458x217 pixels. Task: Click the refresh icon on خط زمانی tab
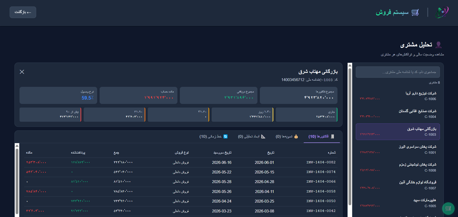(226, 136)
